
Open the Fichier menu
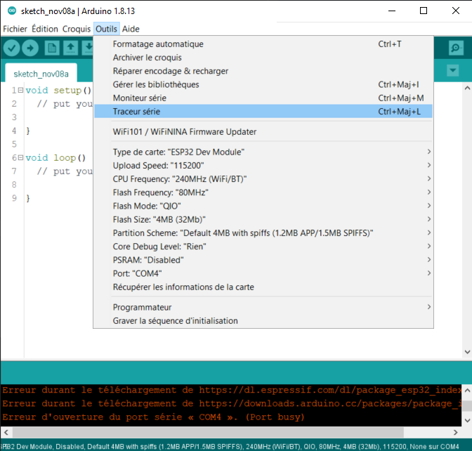coord(15,29)
